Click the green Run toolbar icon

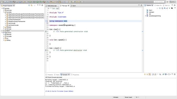click(x=37, y=2)
